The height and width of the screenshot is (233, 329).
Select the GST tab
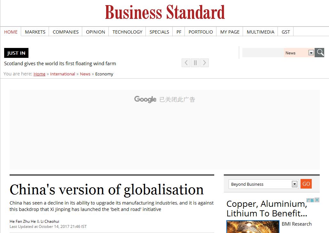[286, 32]
